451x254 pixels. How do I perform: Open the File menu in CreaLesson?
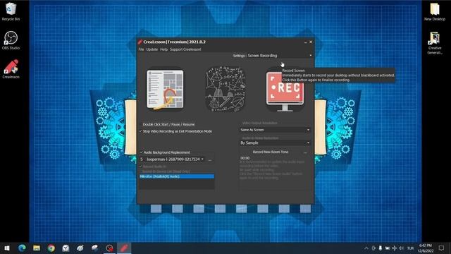[141, 49]
